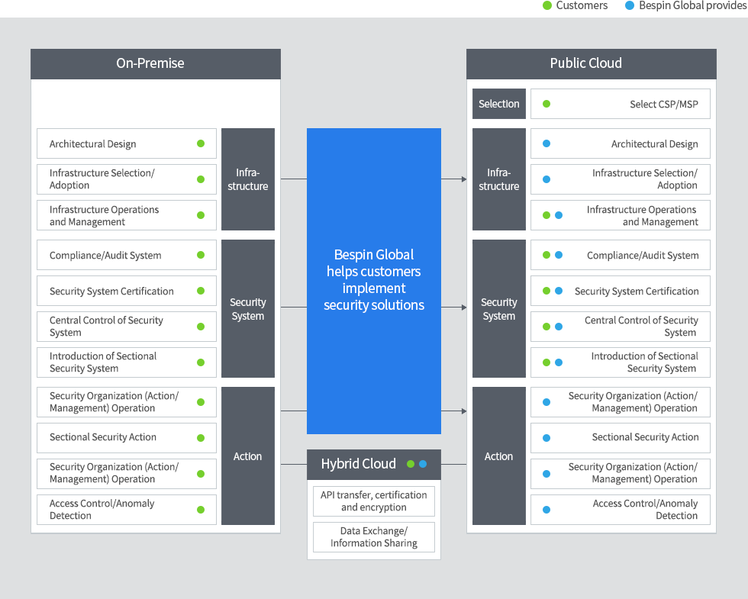Screen dimensions: 748x599
Task: Click the central blue Bespin Global box
Action: pos(374,281)
